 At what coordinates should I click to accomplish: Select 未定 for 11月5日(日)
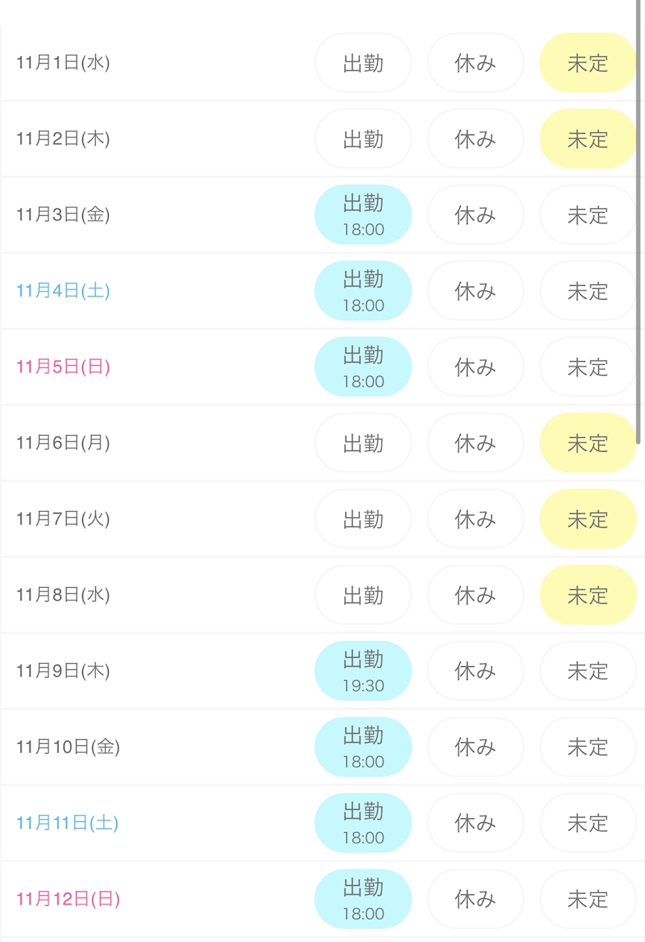(x=587, y=367)
